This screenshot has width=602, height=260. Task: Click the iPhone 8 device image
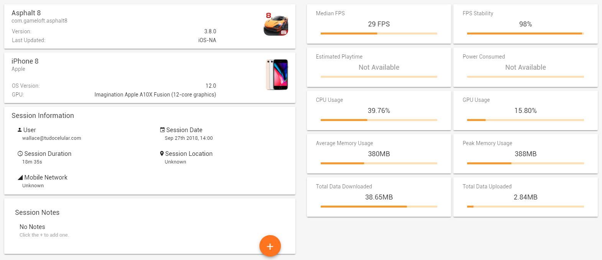pyautogui.click(x=277, y=75)
